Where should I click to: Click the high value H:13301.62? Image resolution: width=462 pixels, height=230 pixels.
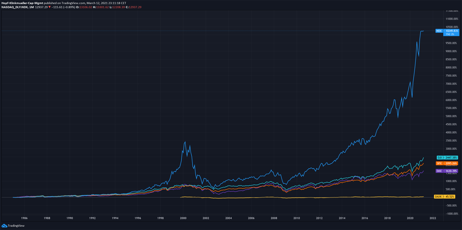click(101, 7)
